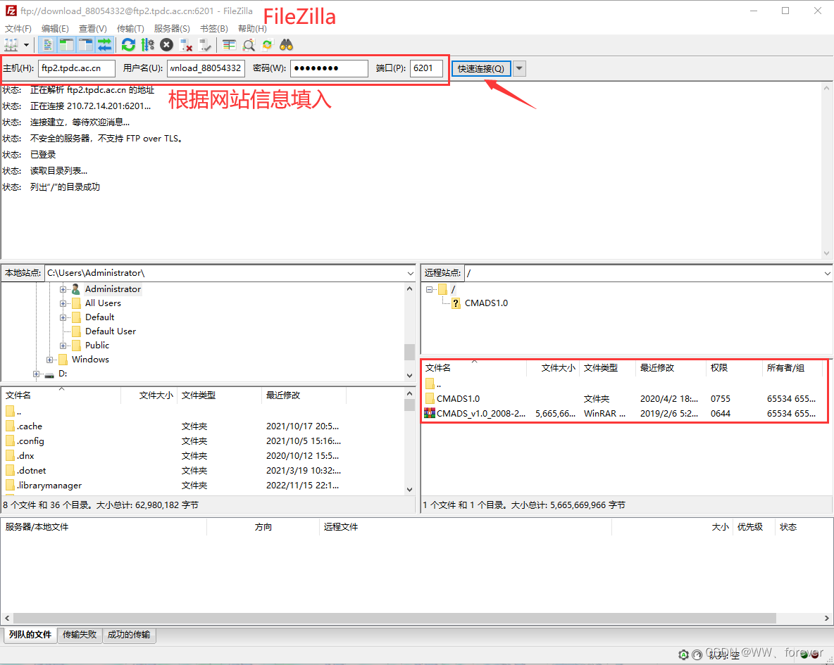Click the port 端口 field
Viewport: 834px width, 665px height.
pyautogui.click(x=426, y=68)
